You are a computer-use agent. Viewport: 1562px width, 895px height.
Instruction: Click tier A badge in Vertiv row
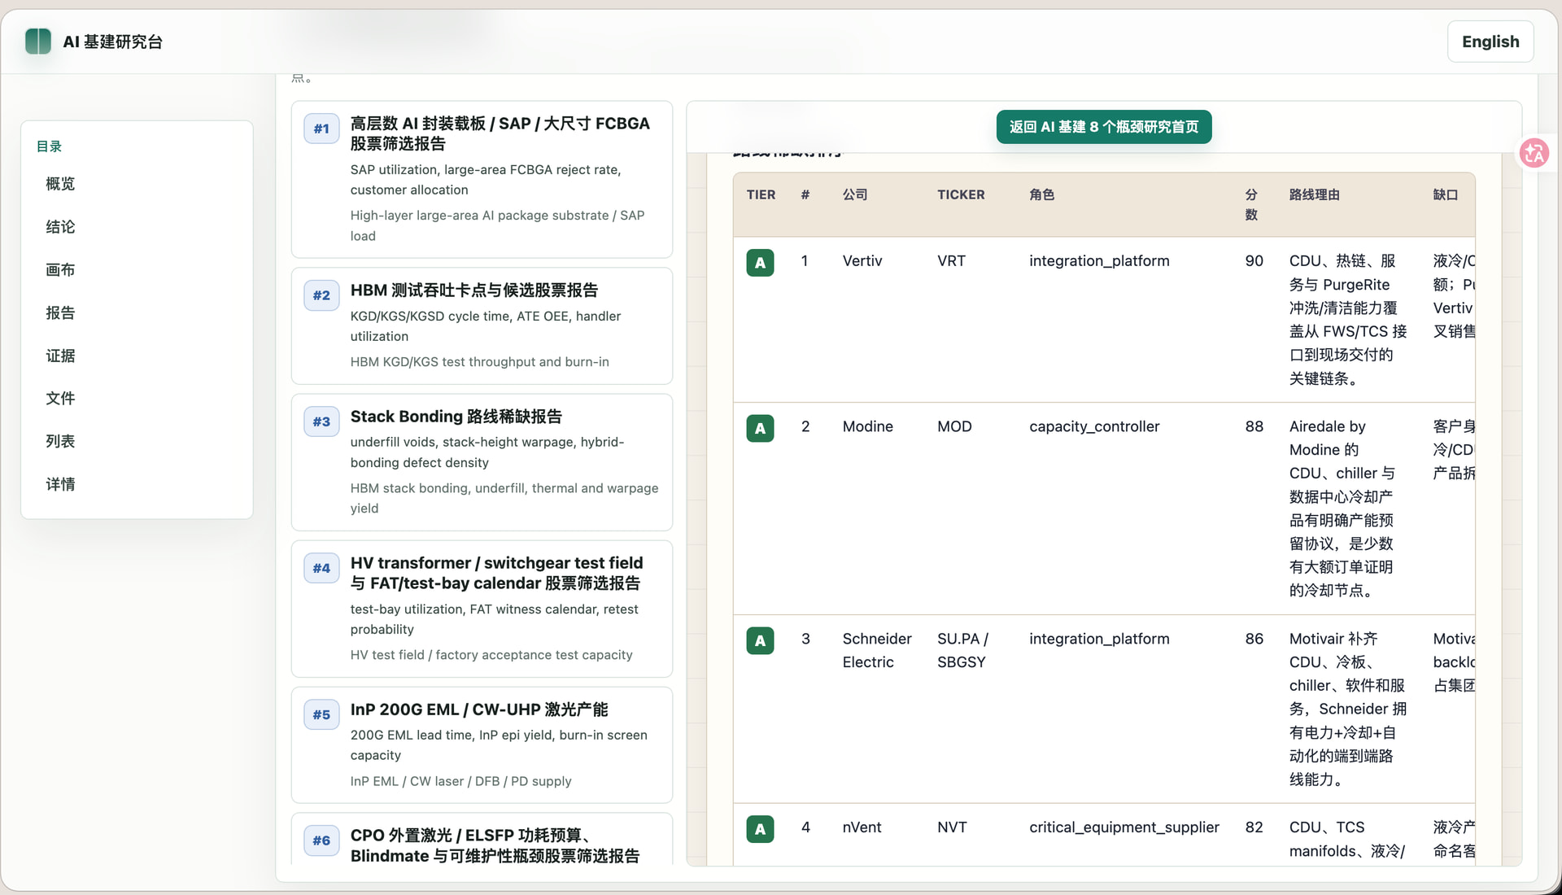pos(760,262)
